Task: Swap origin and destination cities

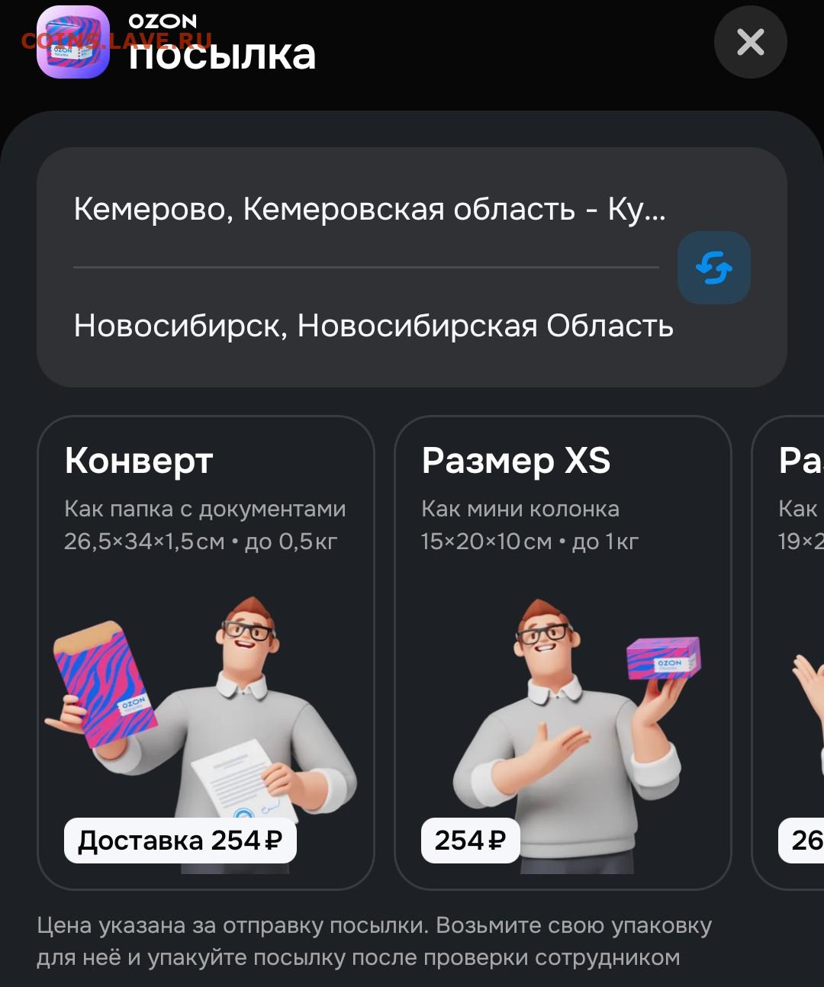Action: coord(713,268)
